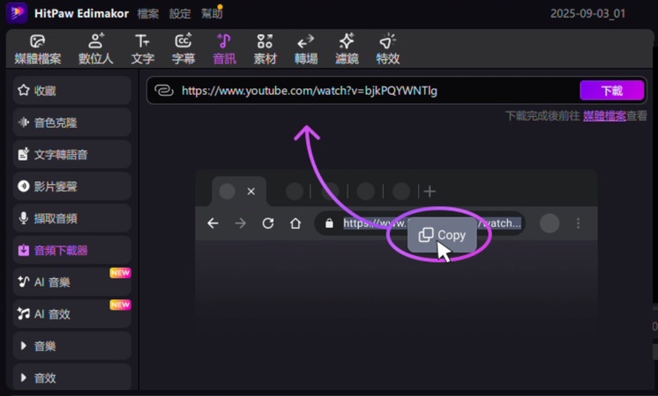Click the purple 下載 download button
Image resolution: width=658 pixels, height=396 pixels.
(x=611, y=91)
